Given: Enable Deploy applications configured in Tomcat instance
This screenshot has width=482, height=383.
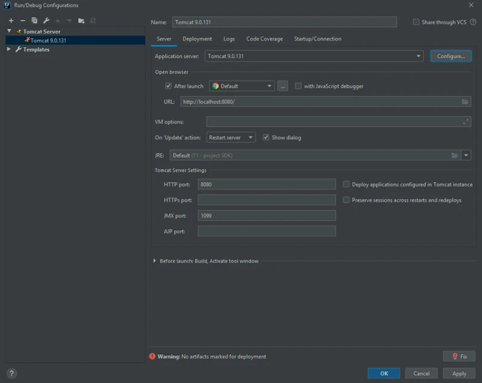Looking at the screenshot, I should [346, 185].
